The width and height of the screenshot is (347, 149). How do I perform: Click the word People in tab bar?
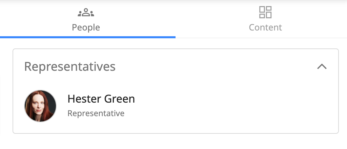(x=86, y=27)
